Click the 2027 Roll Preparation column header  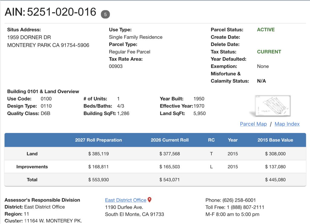98,140
